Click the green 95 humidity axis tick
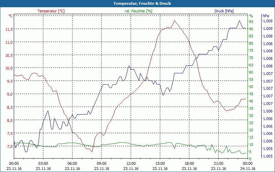 [251, 22]
